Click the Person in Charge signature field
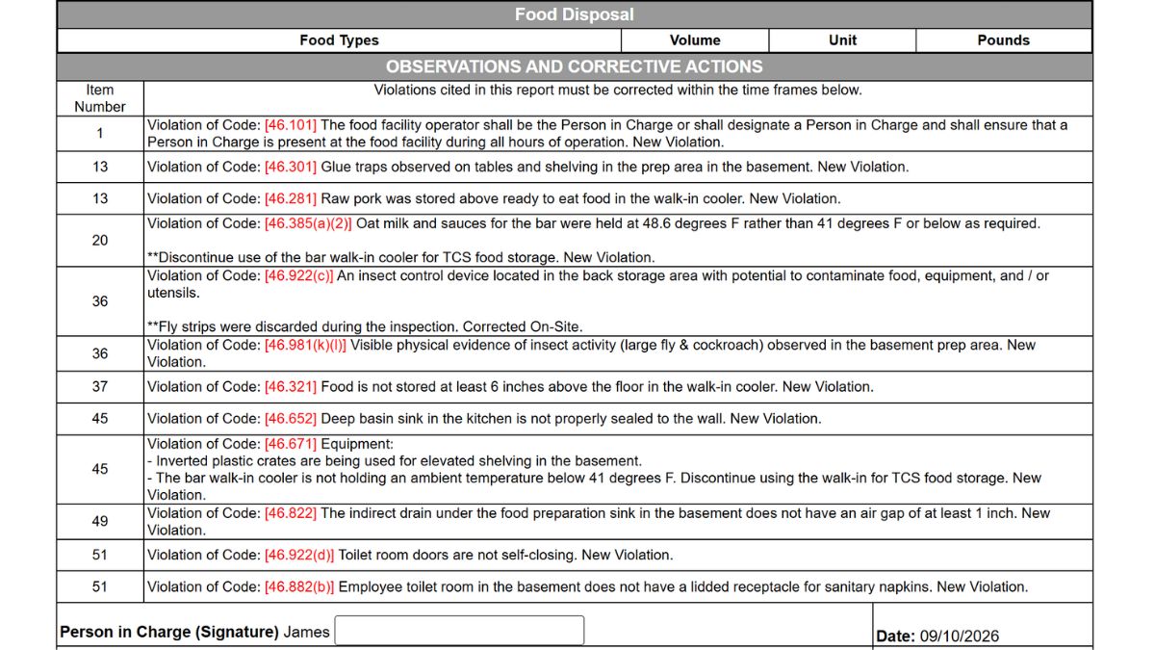 (x=459, y=631)
